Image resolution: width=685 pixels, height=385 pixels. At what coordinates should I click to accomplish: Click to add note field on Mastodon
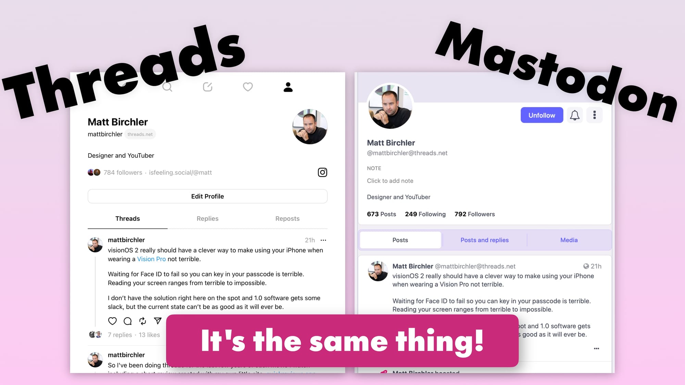click(x=389, y=180)
